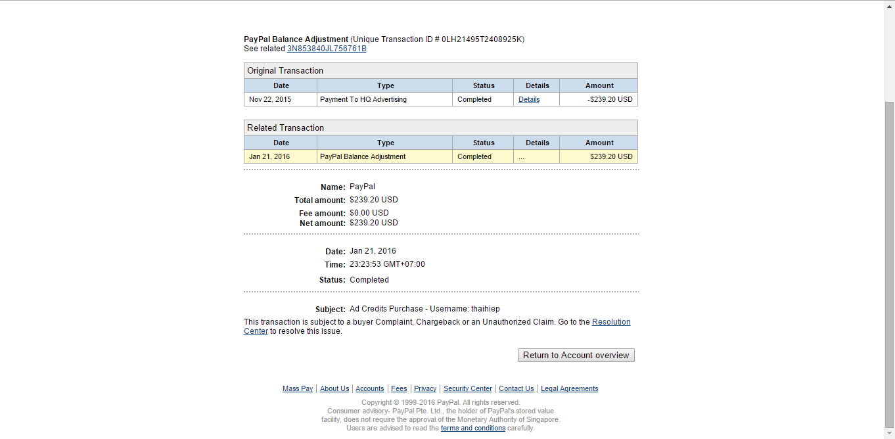
Task: Open the Privacy footer link
Action: (425, 388)
